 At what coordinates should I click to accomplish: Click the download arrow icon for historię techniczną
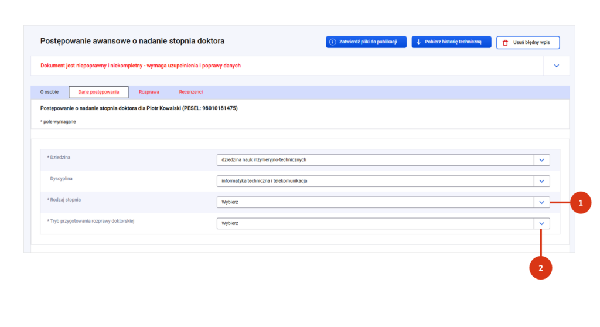click(x=418, y=42)
